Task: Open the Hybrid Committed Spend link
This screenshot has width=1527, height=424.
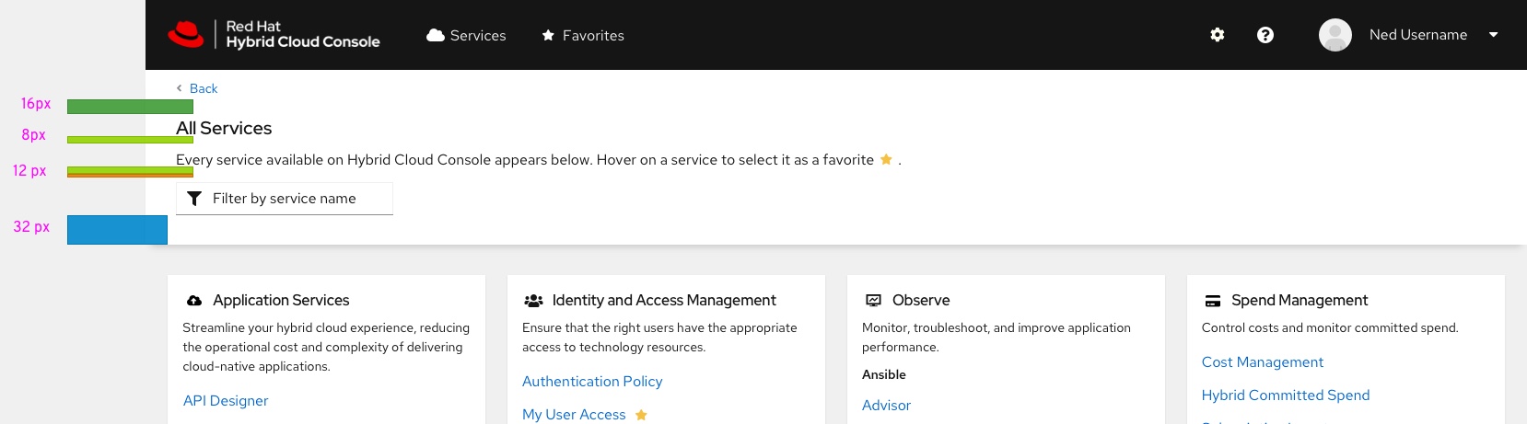Action: pos(1285,395)
